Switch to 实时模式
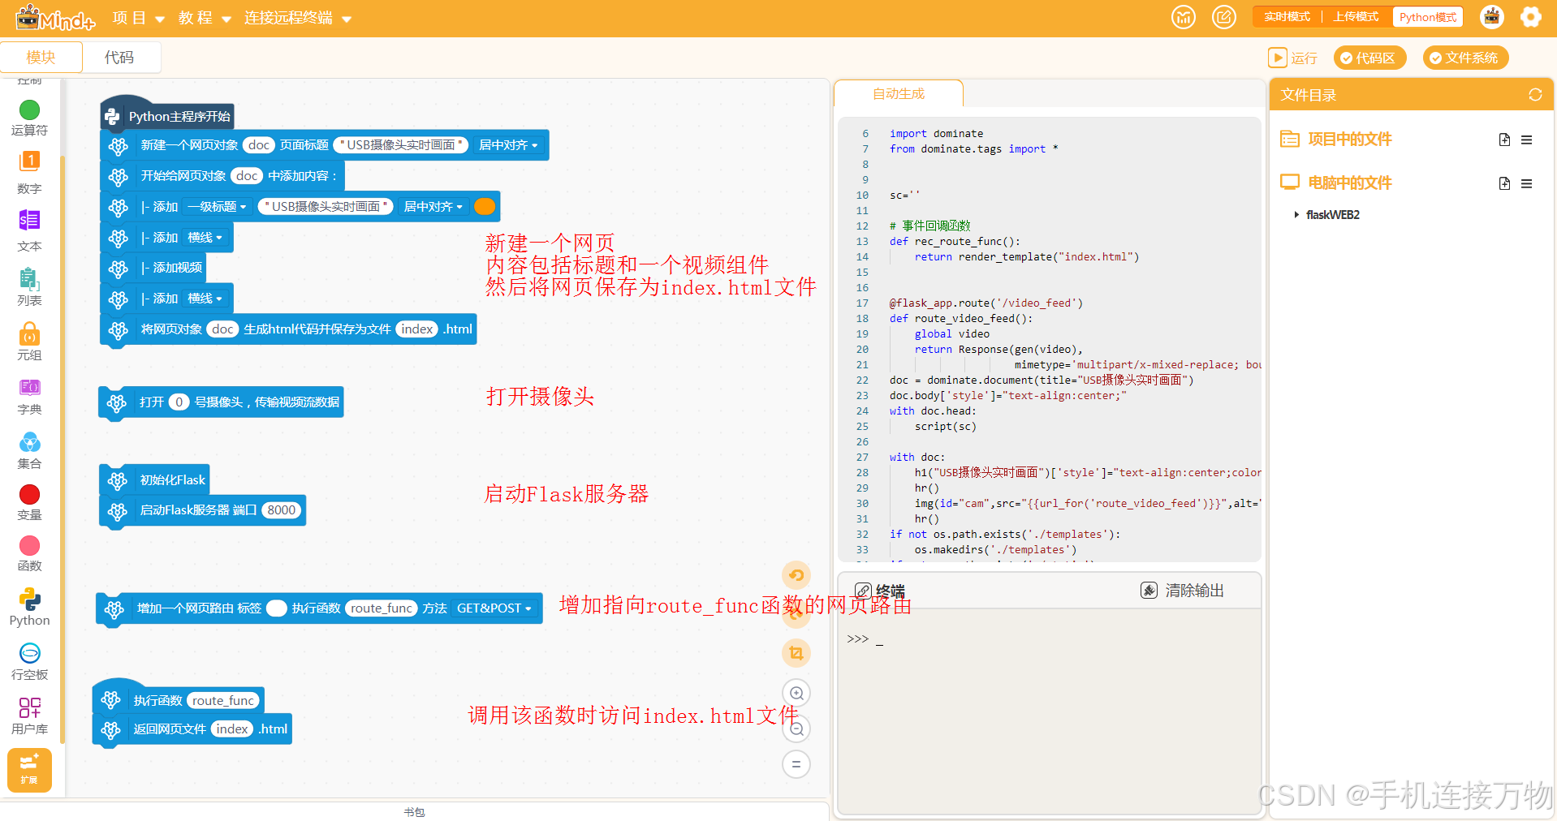 point(1287,17)
